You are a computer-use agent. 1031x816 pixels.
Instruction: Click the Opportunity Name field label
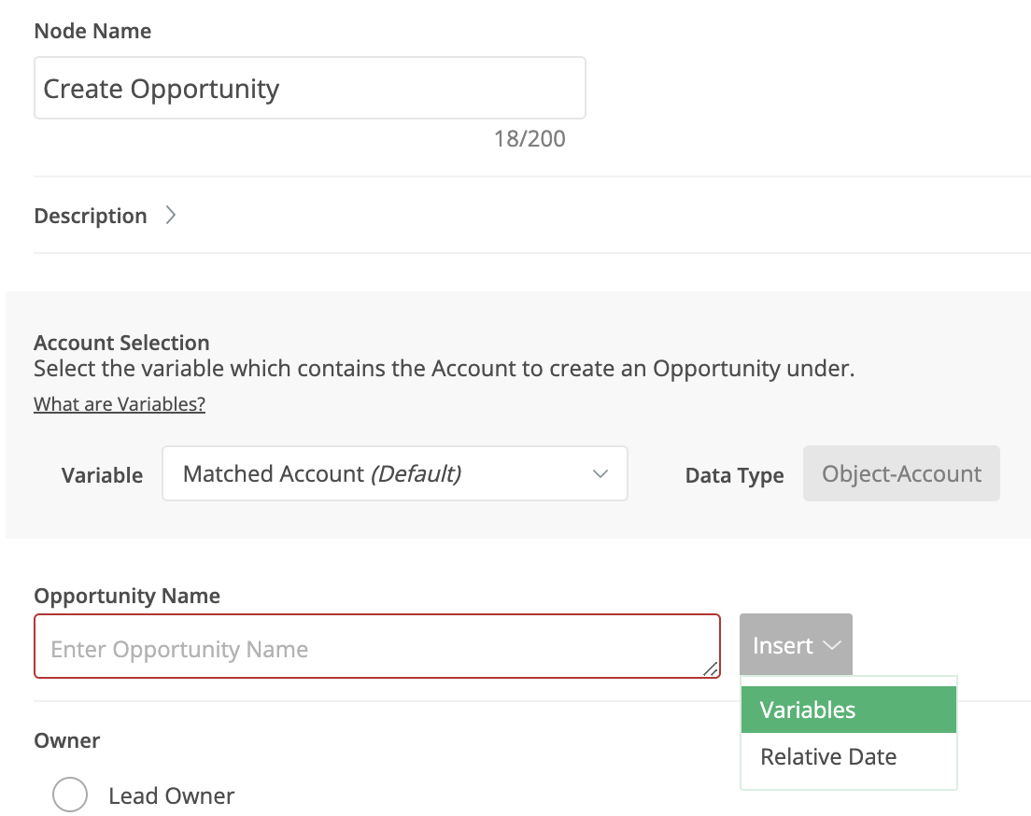127,596
